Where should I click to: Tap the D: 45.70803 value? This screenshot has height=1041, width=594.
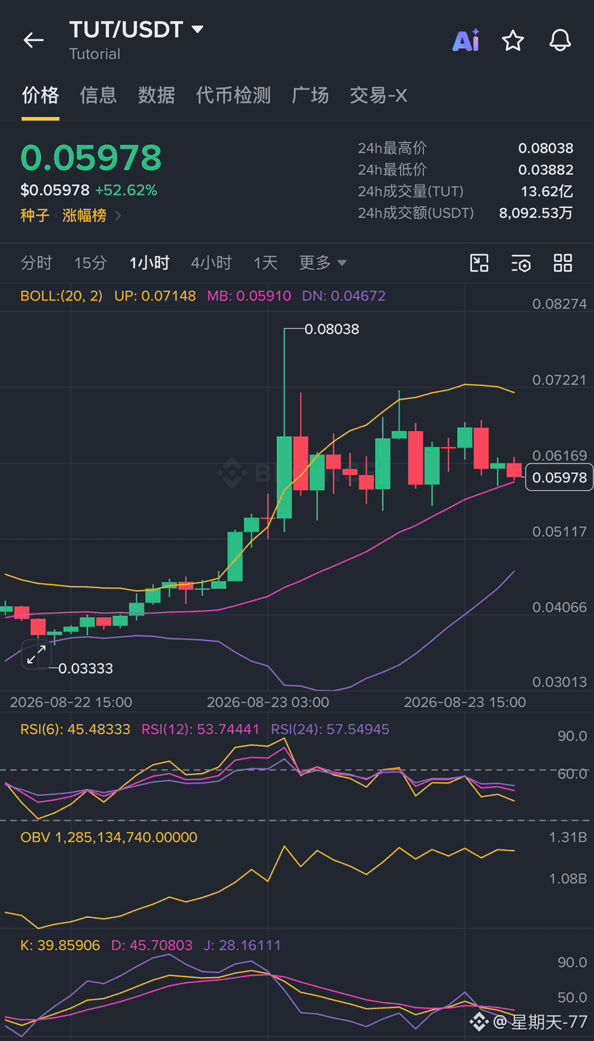[152, 945]
